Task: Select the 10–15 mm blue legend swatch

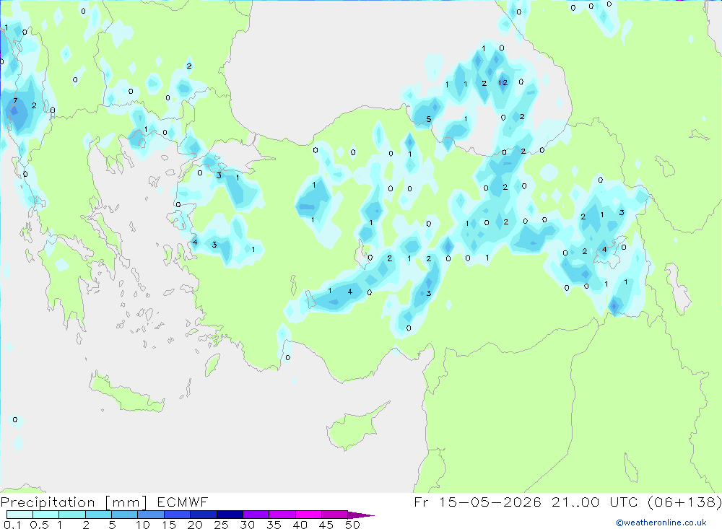Action: 151,515
